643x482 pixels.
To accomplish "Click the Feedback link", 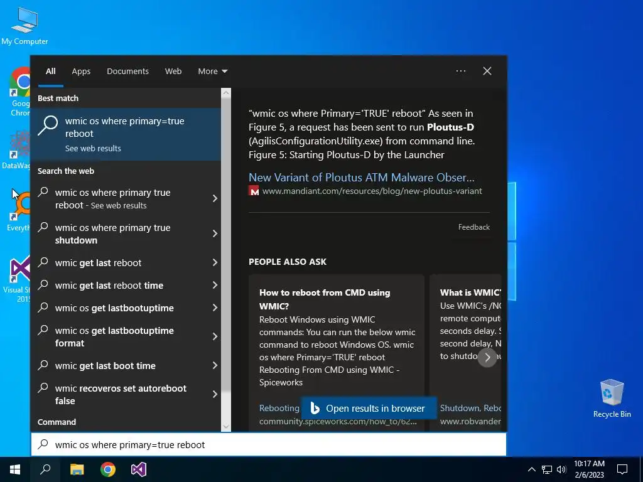I will 473,227.
